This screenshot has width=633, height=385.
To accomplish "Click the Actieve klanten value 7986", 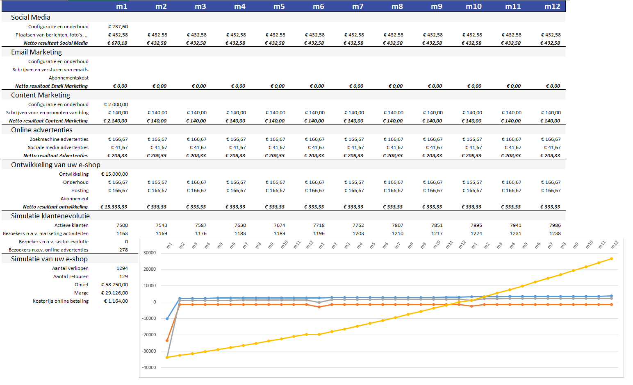I will (555, 225).
